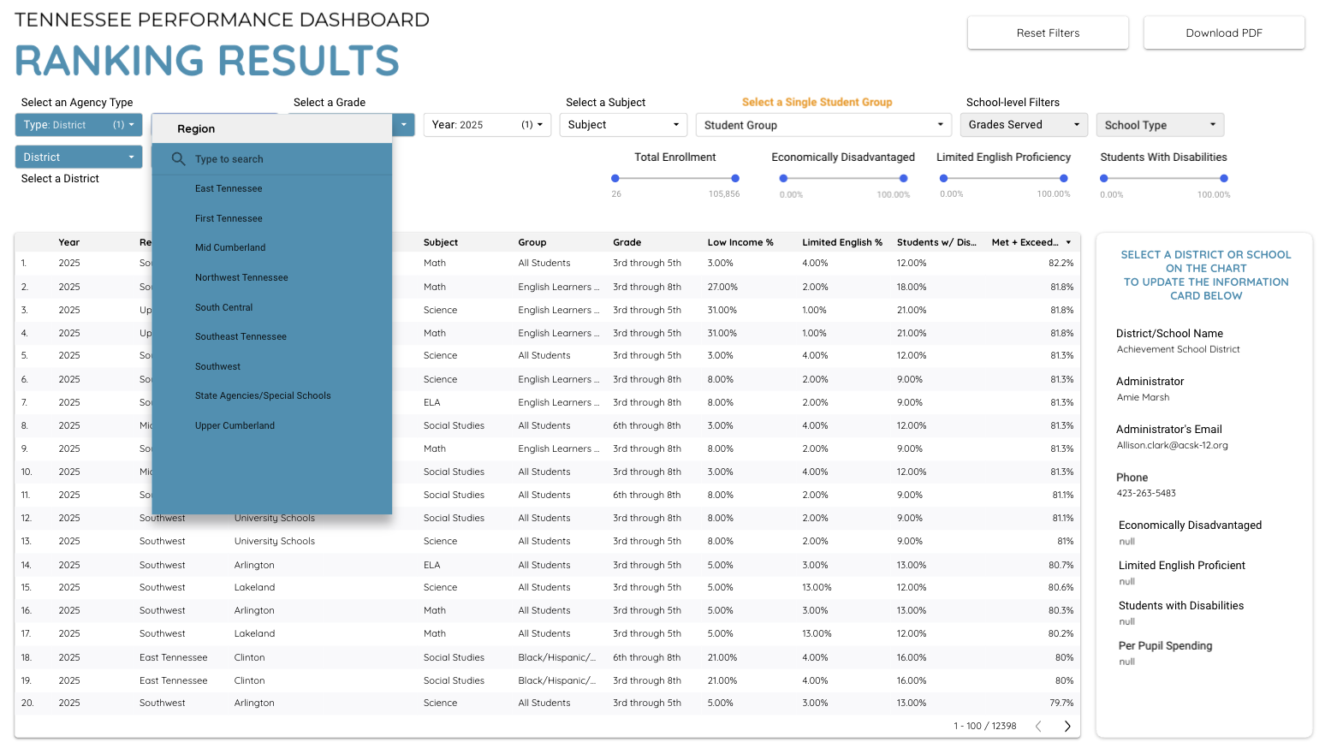The height and width of the screenshot is (748, 1331).
Task: Click Limited English Proficiency slider left handle
Action: (x=943, y=178)
